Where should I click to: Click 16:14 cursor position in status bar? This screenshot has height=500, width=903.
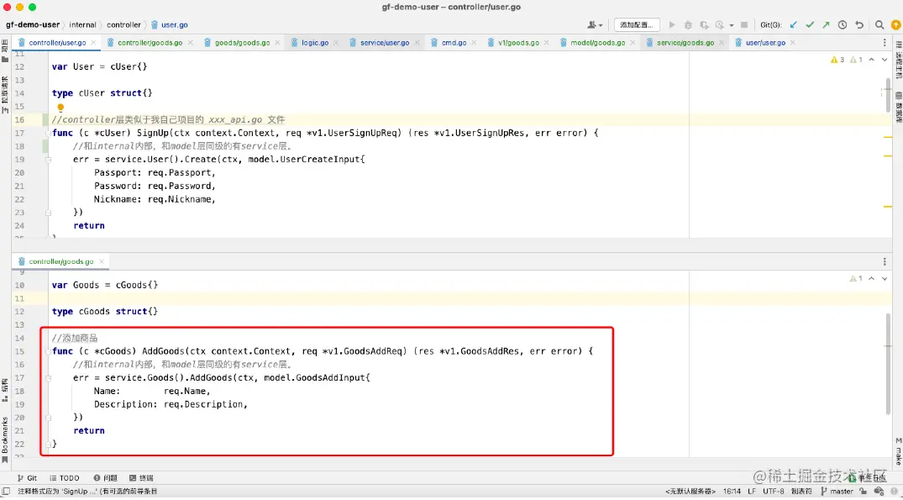[x=732, y=492]
